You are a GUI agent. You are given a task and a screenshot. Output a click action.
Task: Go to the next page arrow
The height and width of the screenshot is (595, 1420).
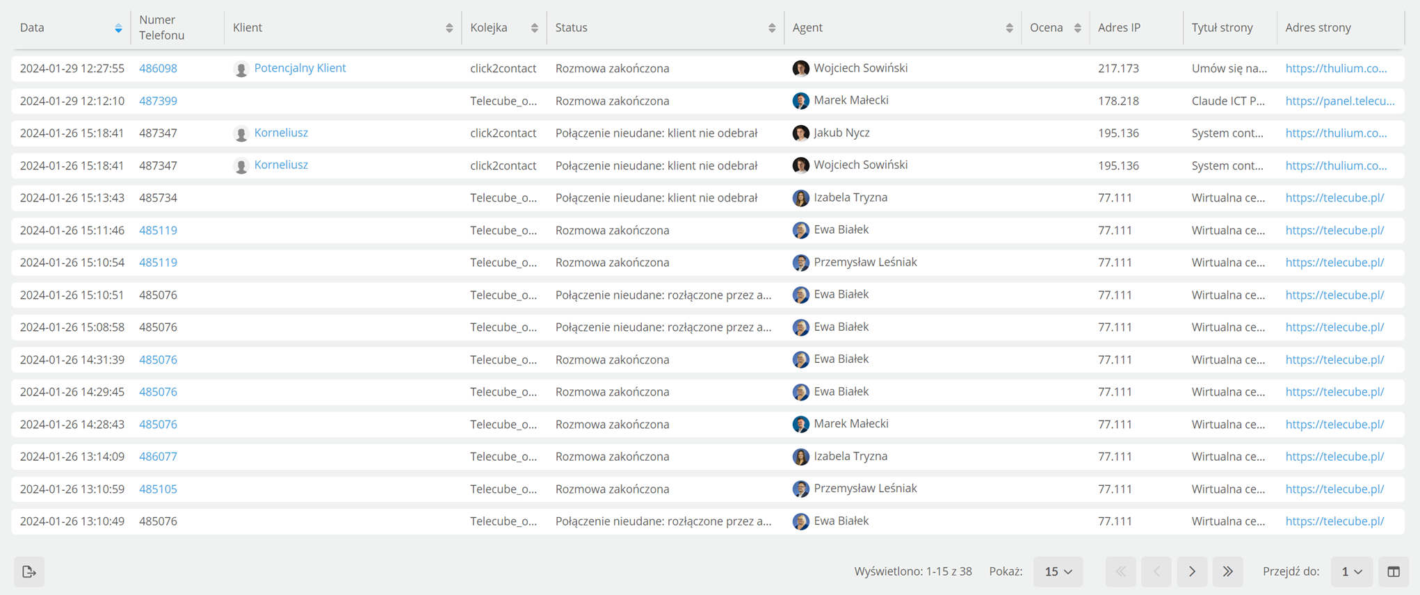click(x=1192, y=571)
